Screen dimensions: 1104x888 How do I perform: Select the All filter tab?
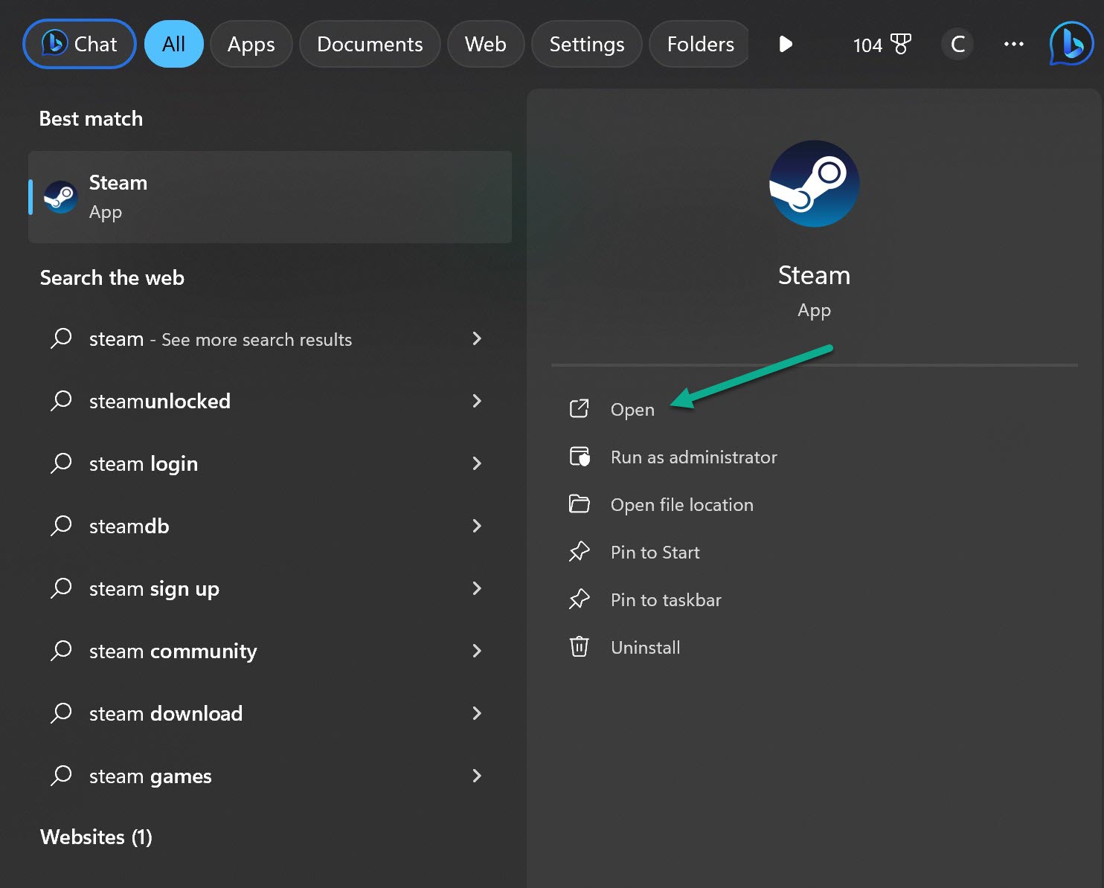tap(173, 44)
